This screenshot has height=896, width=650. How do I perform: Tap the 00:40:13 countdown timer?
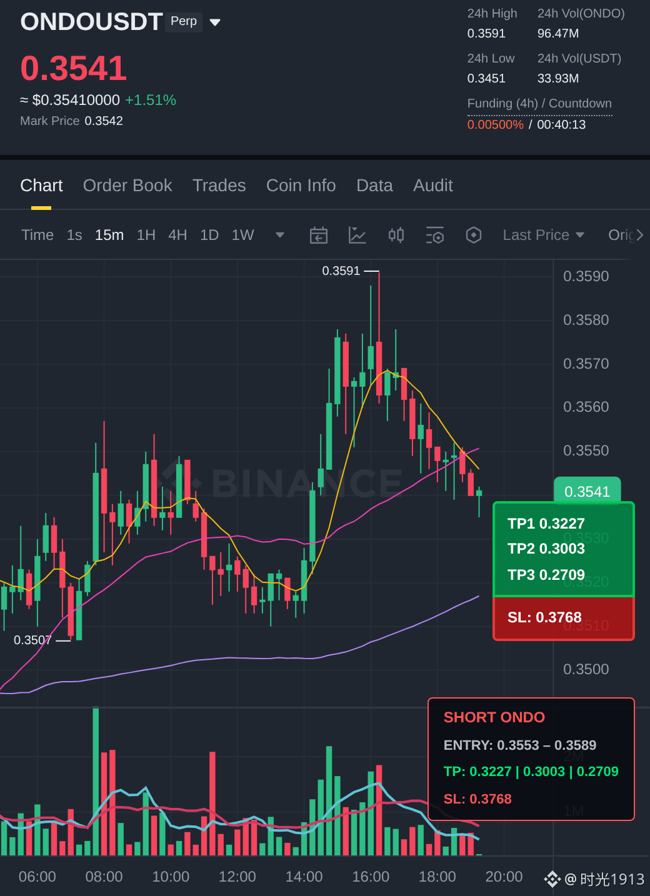[561, 124]
